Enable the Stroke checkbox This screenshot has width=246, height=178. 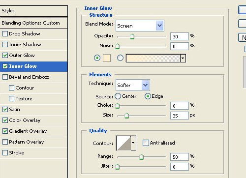[5, 153]
